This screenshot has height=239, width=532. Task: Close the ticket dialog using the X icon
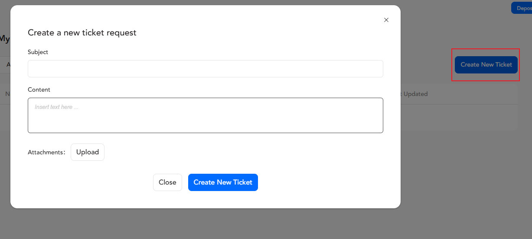pyautogui.click(x=386, y=20)
